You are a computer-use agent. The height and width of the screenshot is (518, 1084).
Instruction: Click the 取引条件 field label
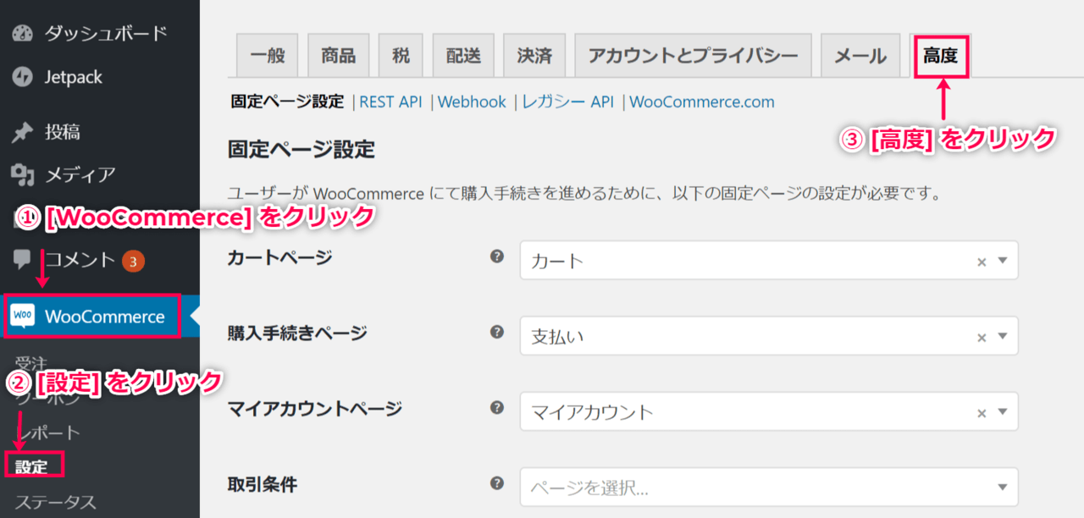(263, 484)
